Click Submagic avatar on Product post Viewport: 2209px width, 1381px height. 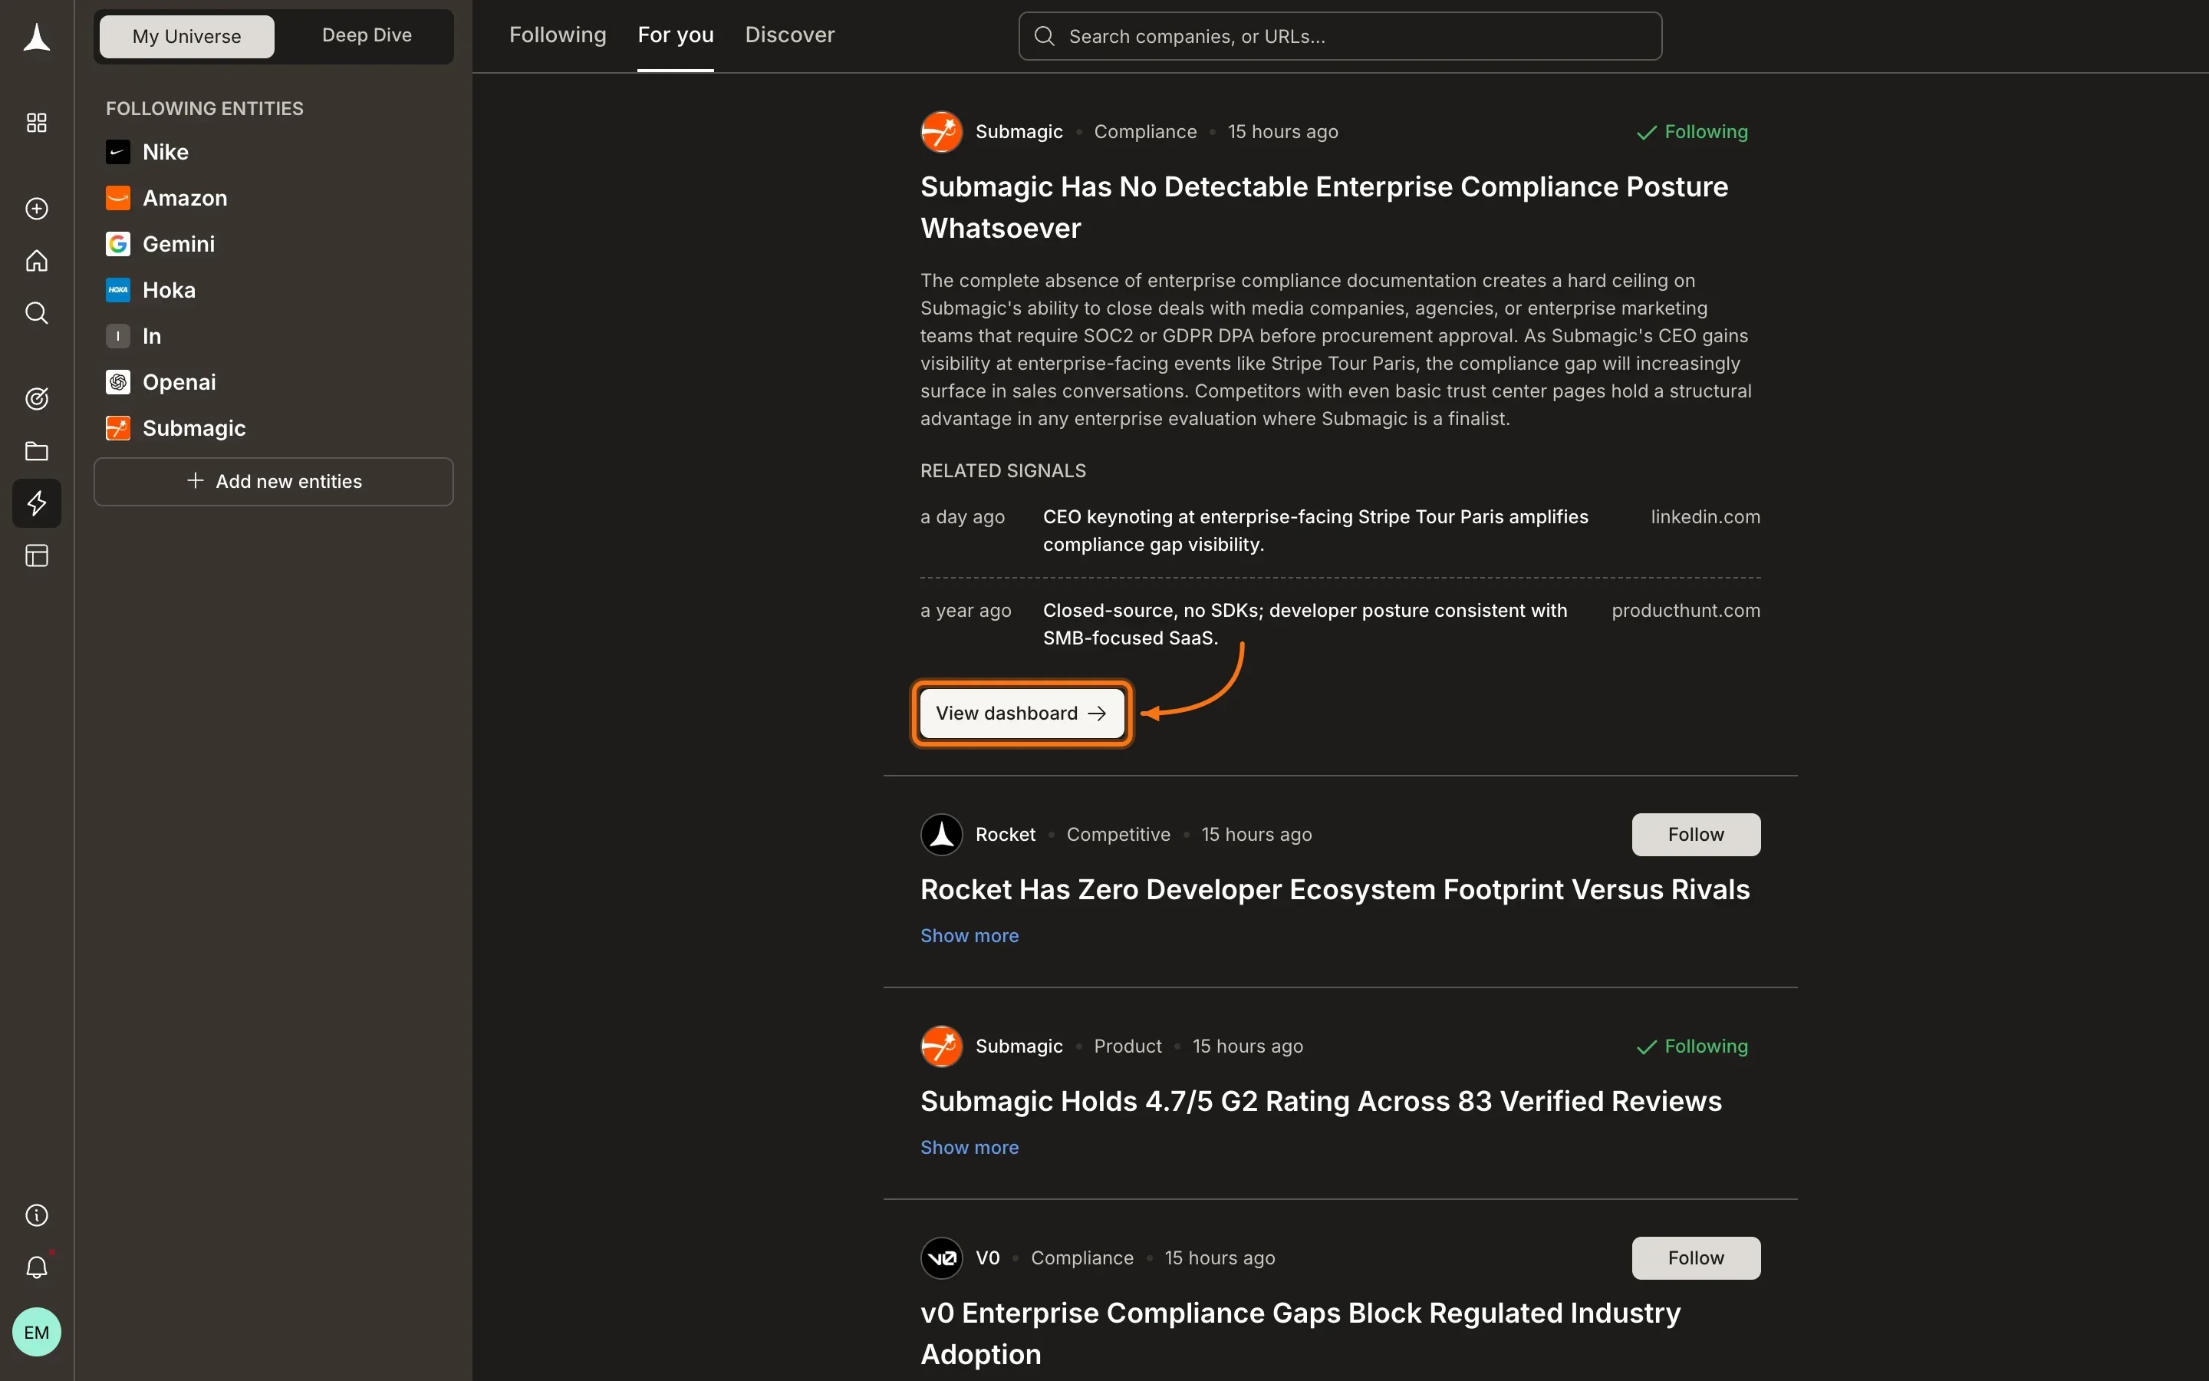point(941,1046)
